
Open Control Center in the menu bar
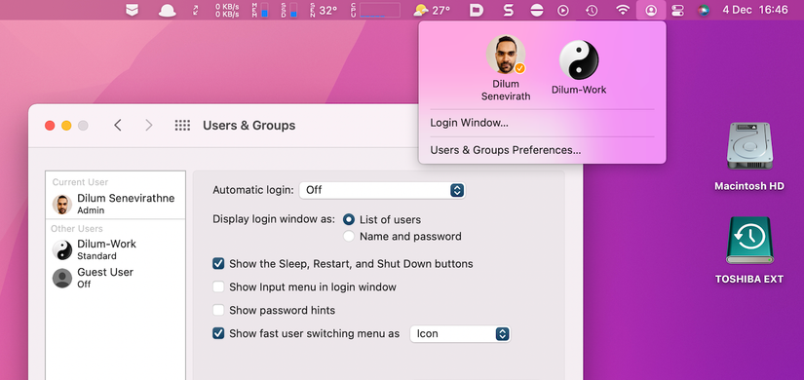tap(678, 11)
